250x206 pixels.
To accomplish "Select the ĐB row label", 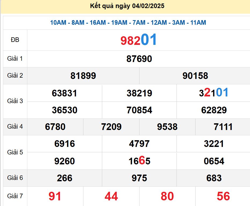I will (x=15, y=40).
